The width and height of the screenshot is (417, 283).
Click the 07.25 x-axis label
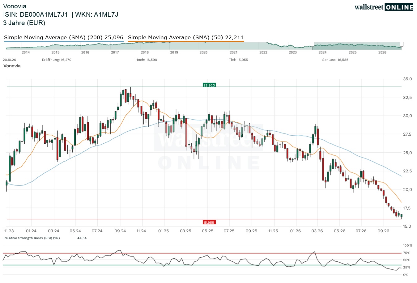[x=229, y=231]
